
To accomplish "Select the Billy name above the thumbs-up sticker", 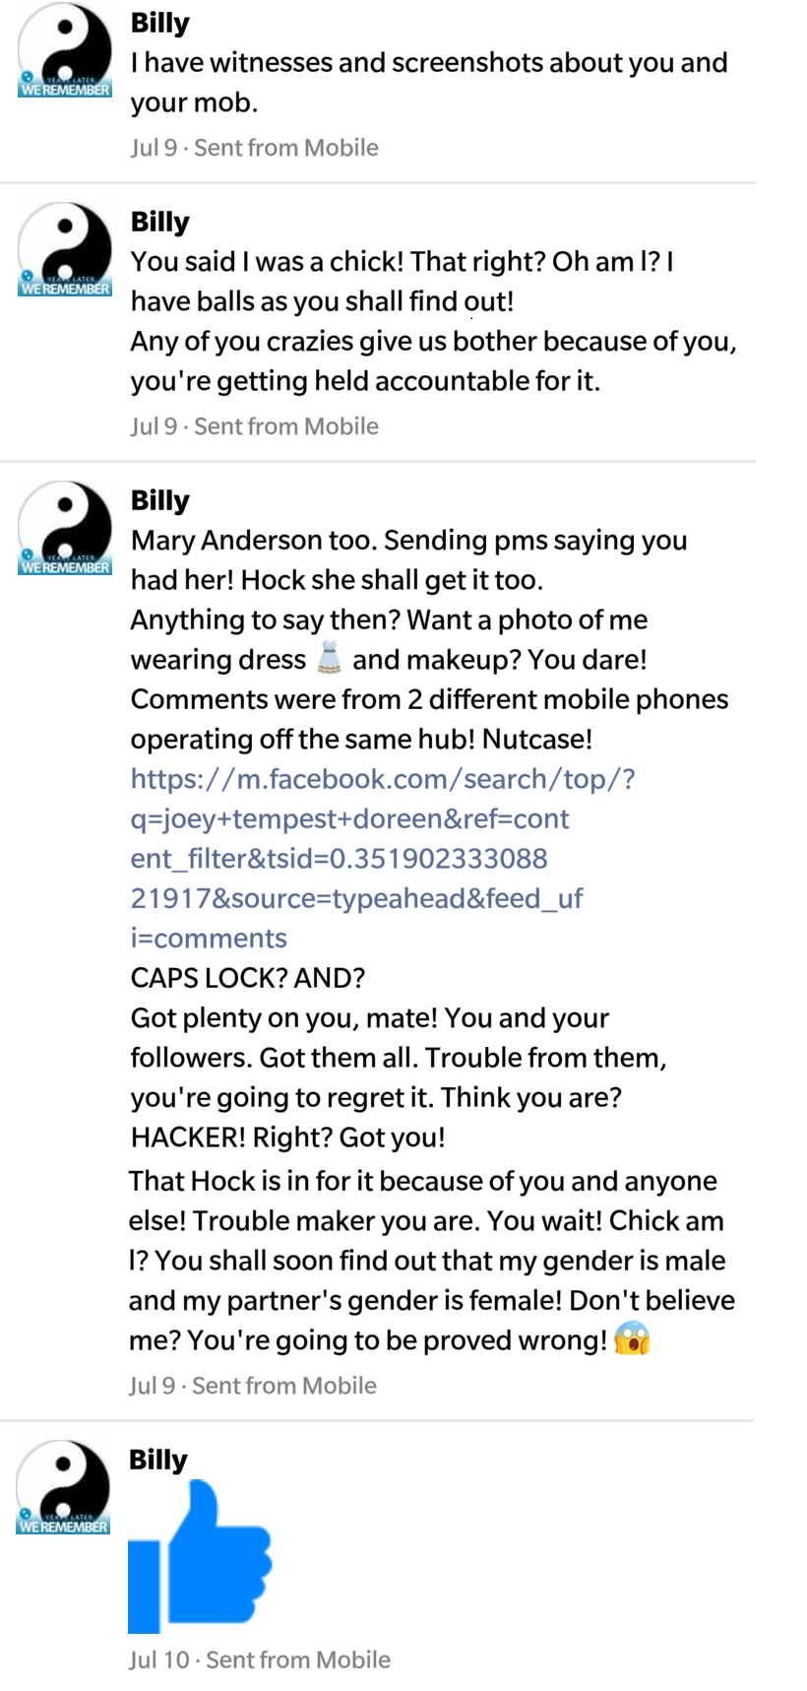I will (158, 1460).
